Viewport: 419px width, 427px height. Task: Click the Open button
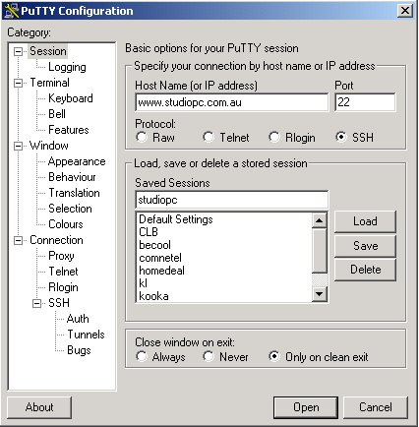306,407
